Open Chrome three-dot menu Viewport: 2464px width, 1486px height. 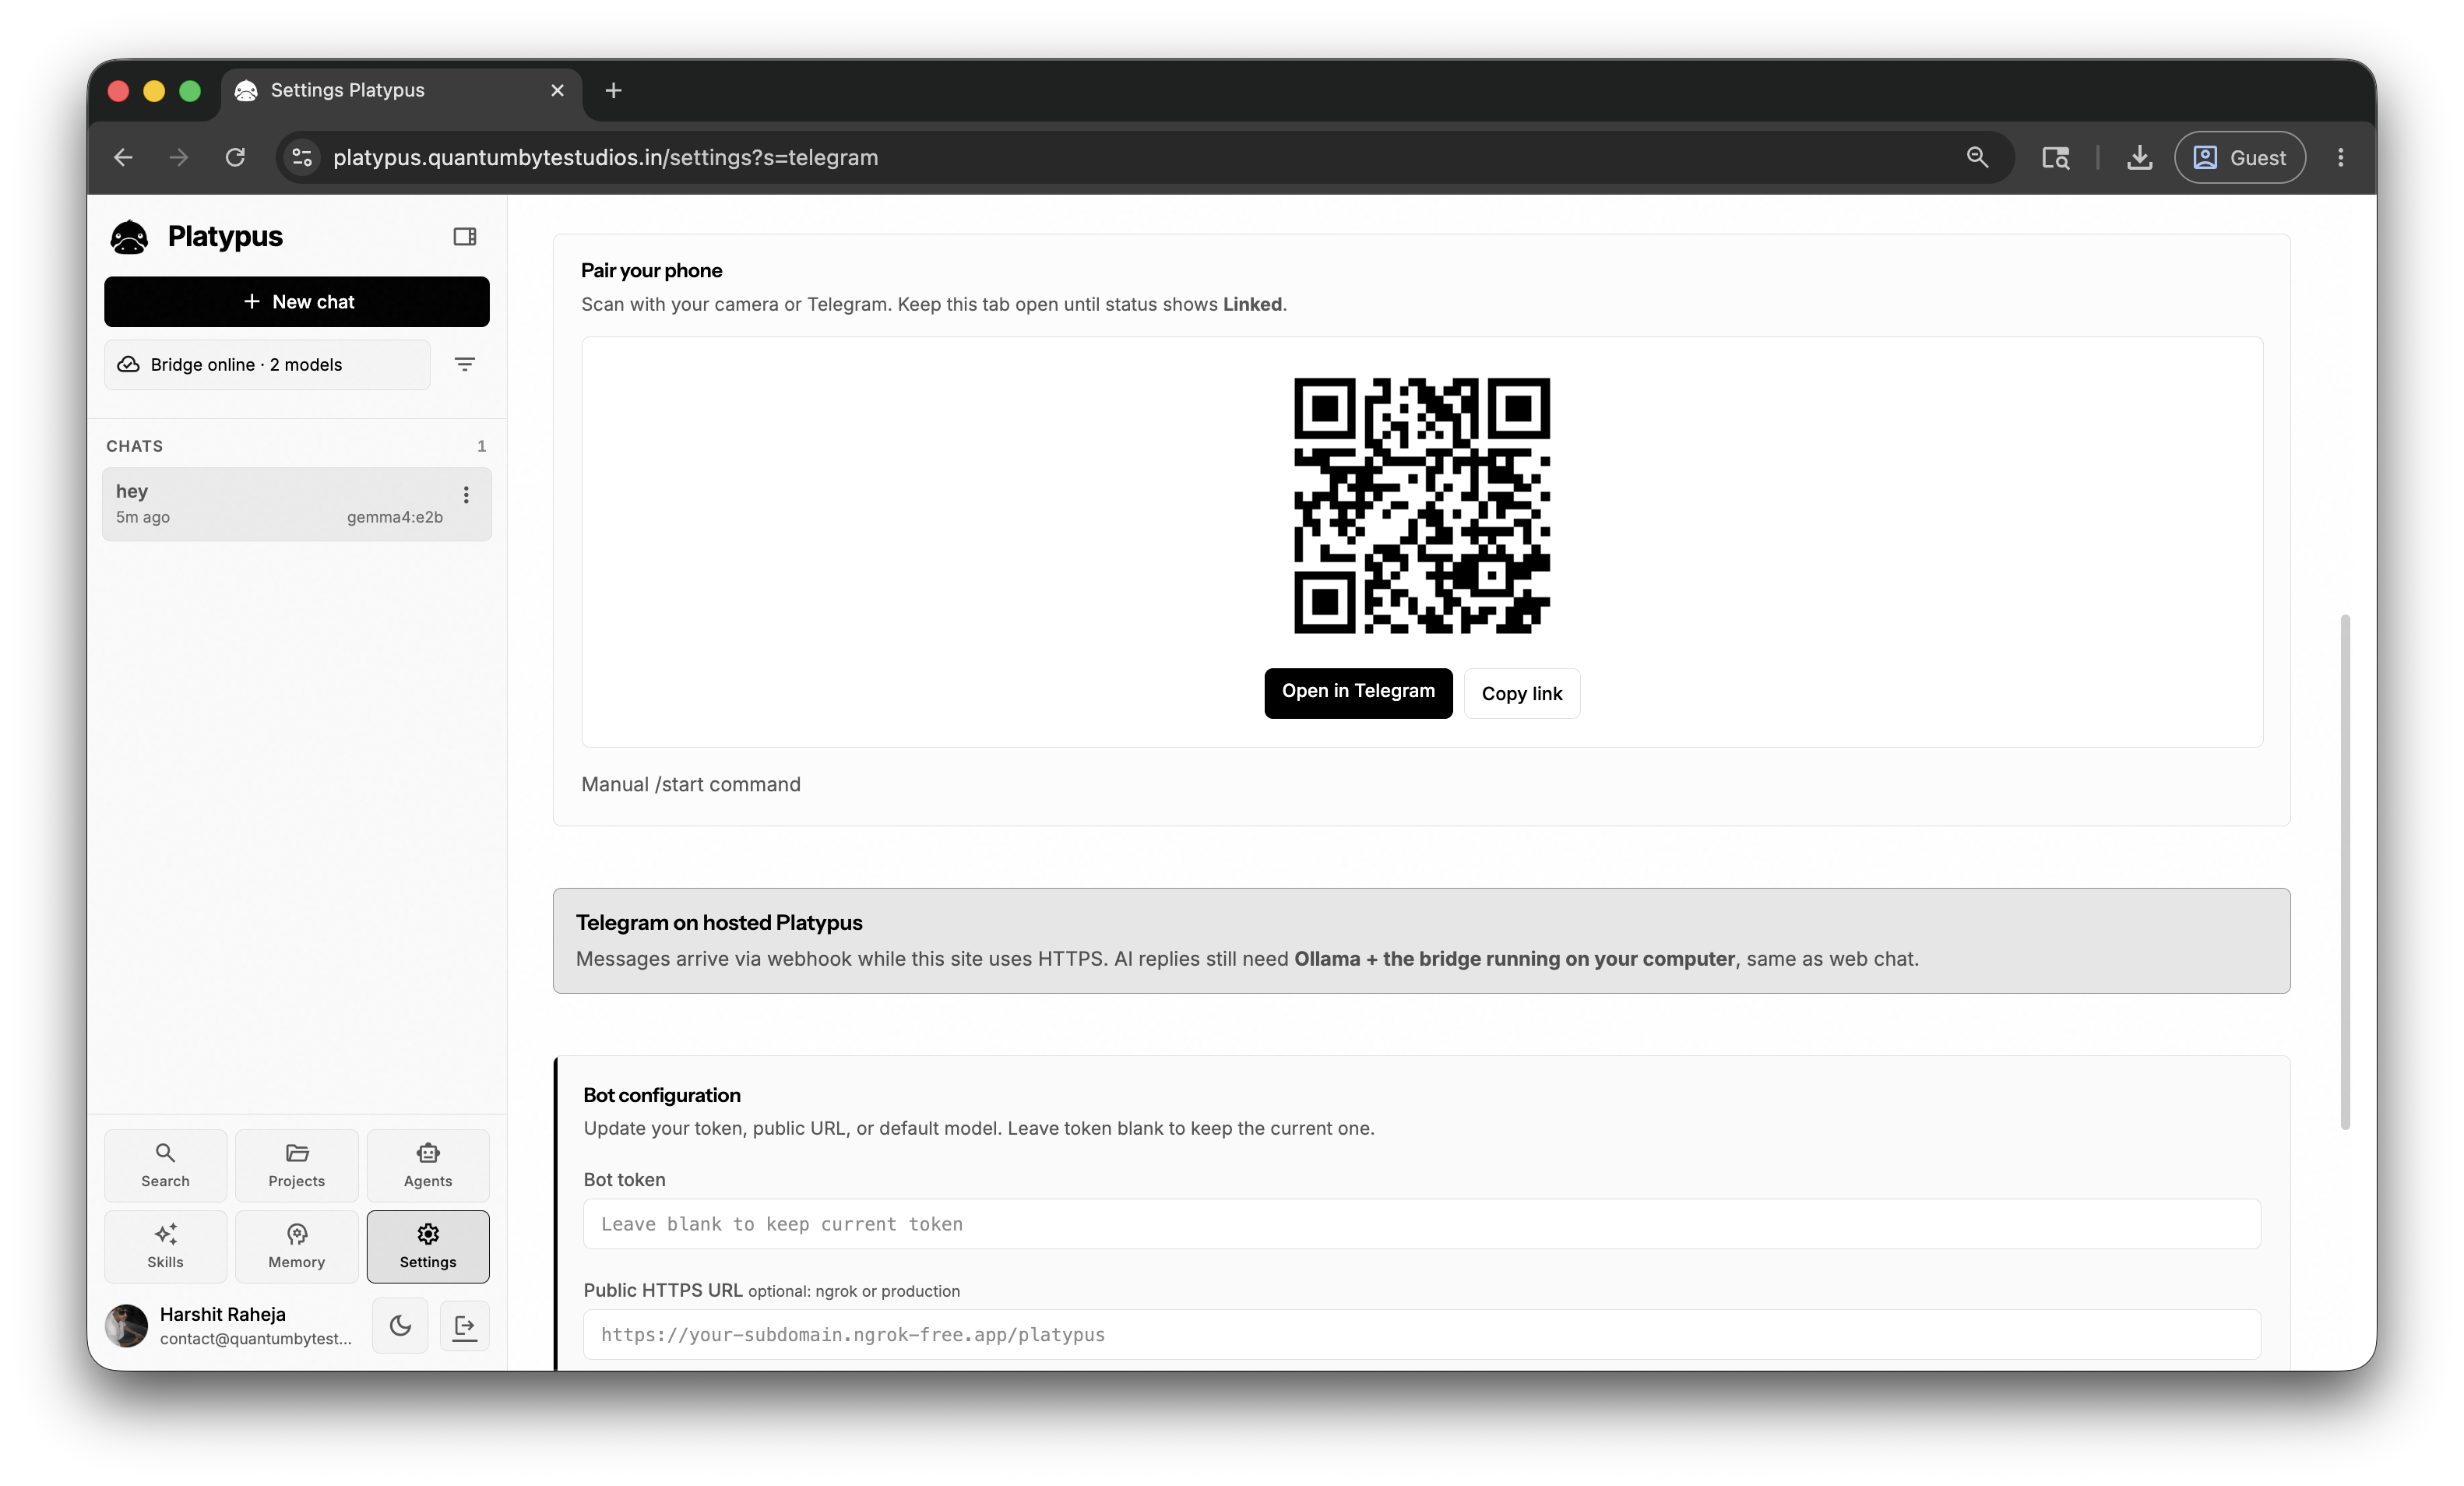click(2340, 157)
